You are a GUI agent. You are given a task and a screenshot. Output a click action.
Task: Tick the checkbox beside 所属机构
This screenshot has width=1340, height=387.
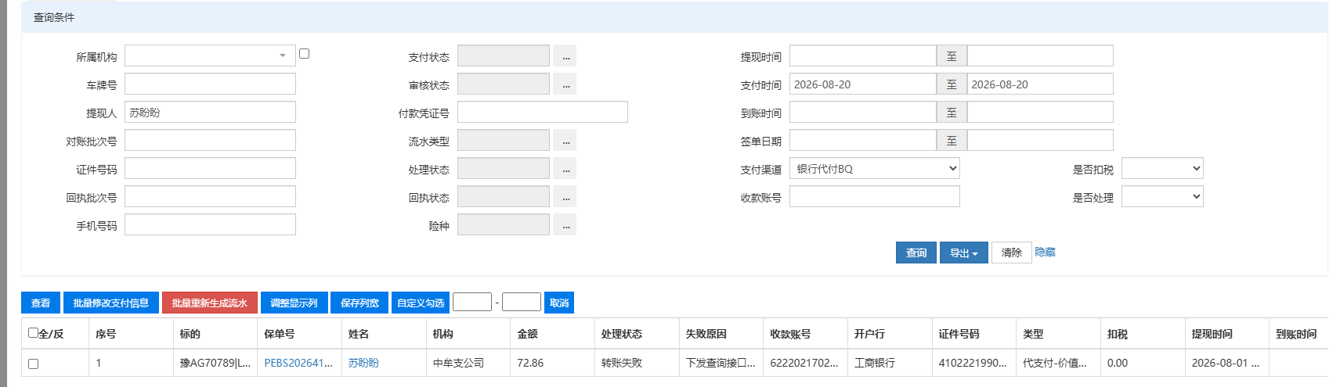pyautogui.click(x=305, y=54)
